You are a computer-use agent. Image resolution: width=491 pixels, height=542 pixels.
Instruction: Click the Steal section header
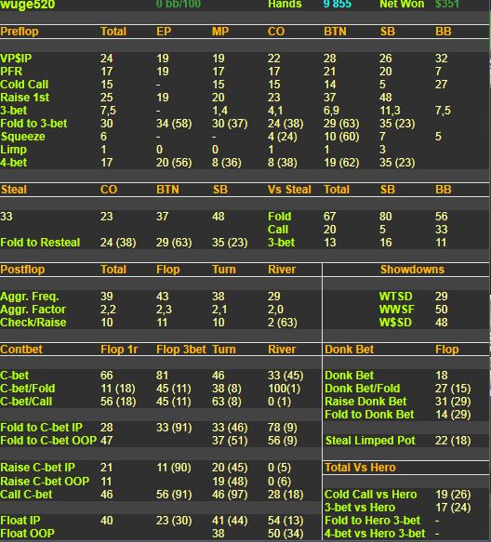pyautogui.click(x=14, y=190)
